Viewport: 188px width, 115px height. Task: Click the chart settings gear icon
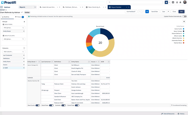[x=184, y=22]
